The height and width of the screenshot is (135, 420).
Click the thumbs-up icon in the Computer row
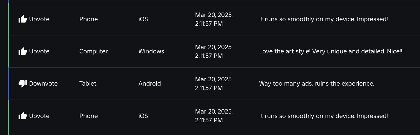23,51
